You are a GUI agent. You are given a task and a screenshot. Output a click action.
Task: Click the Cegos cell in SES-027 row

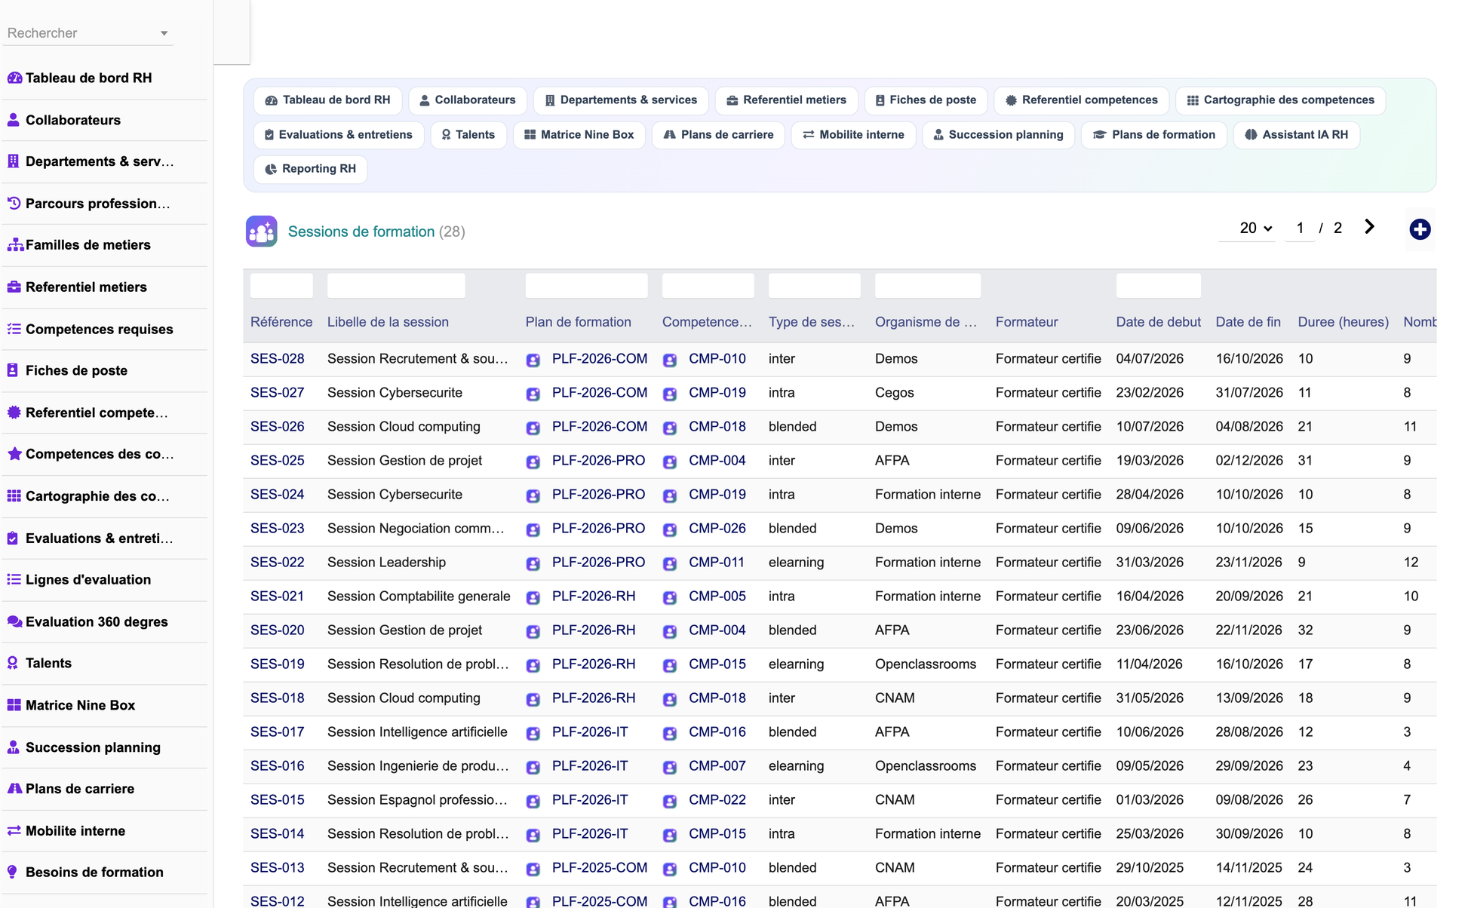pyautogui.click(x=895, y=393)
